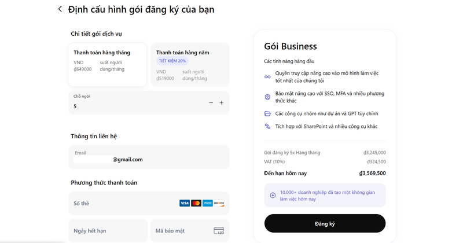Click the 'TIẾT KIỆM 20%' badge
The image size is (463, 243).
[172, 61]
